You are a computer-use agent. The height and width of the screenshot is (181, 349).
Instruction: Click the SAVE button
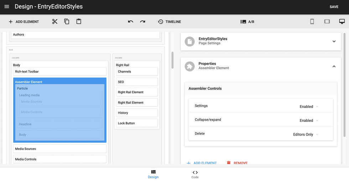(334, 7)
